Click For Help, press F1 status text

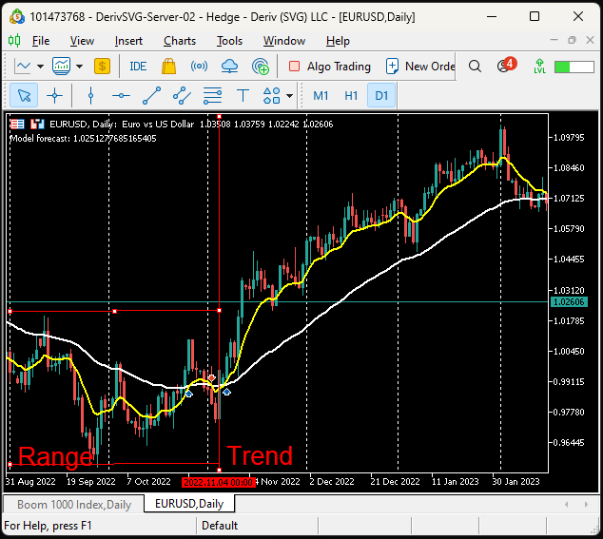49,526
